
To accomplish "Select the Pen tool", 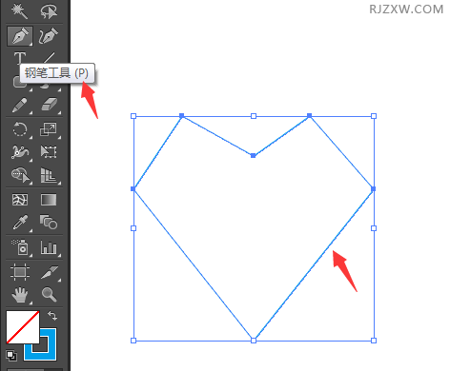I will coord(20,36).
